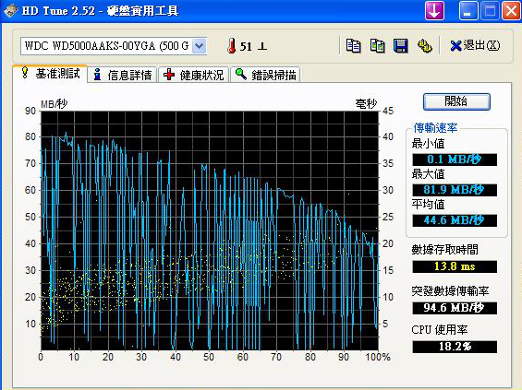
Task: Open the drive selection dropdown arrow
Action: tap(199, 46)
